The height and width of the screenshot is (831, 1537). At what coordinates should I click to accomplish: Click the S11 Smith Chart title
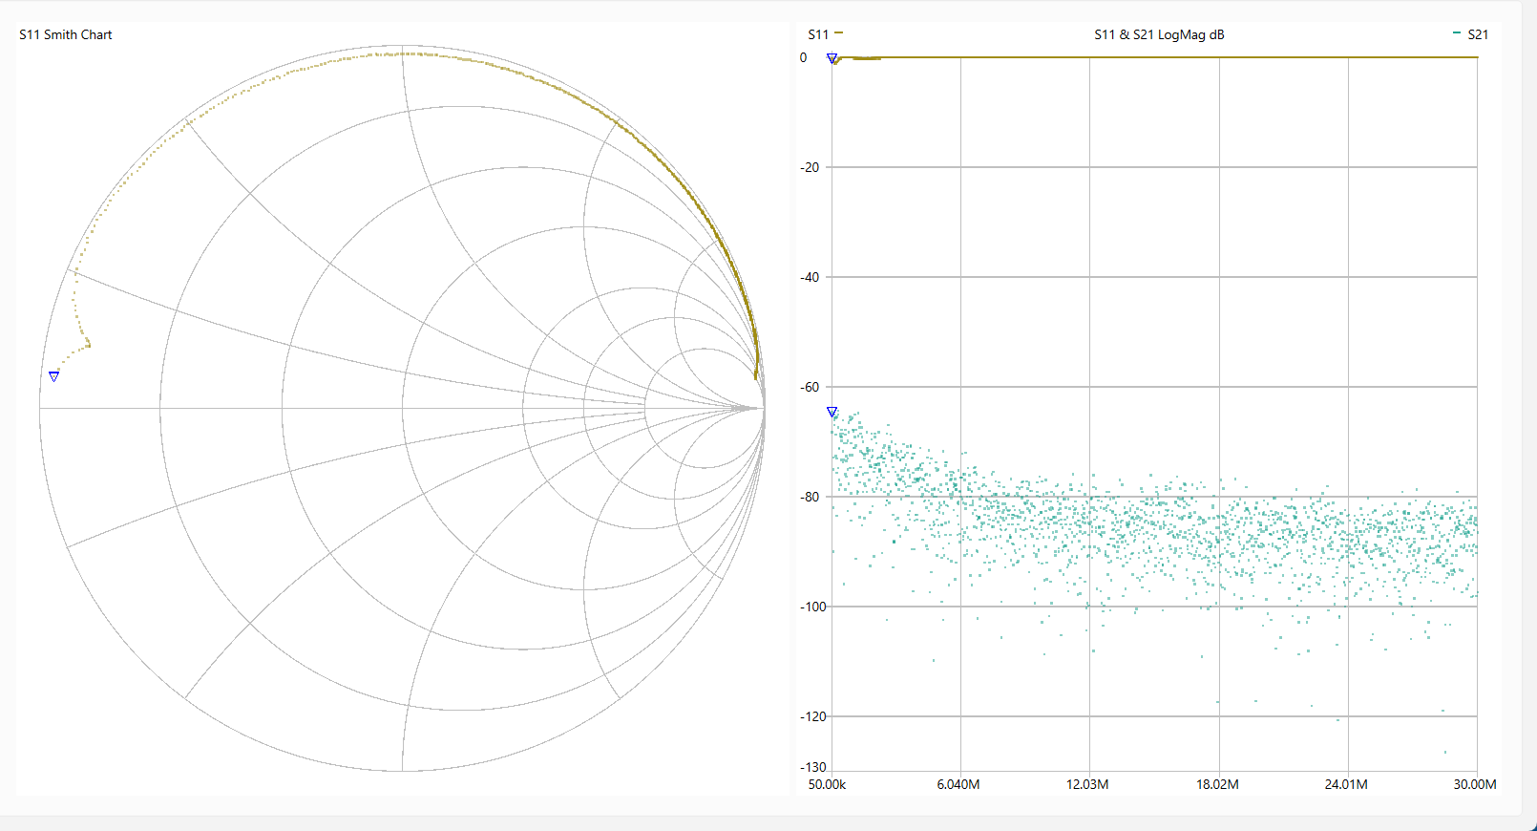coord(66,34)
